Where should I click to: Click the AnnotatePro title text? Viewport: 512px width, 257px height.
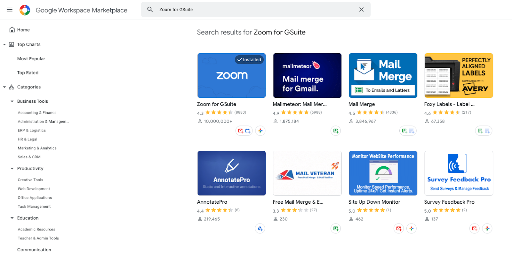coord(212,202)
